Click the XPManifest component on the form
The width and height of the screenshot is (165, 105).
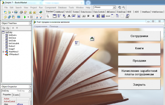pyautogui.click(x=92, y=39)
